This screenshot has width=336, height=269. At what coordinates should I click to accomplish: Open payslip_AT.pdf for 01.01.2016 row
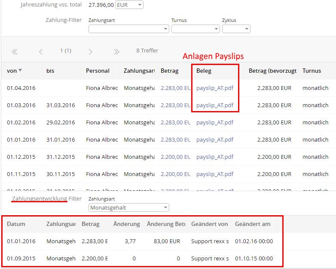coord(215,139)
